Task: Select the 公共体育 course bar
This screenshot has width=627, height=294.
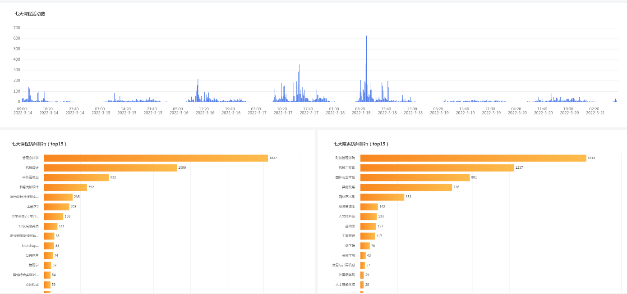Action: tap(48, 255)
